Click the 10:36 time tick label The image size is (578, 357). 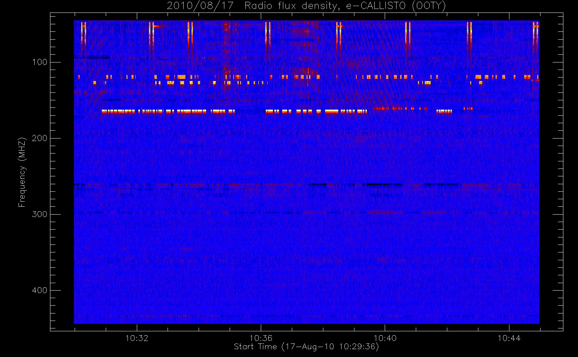click(x=261, y=338)
